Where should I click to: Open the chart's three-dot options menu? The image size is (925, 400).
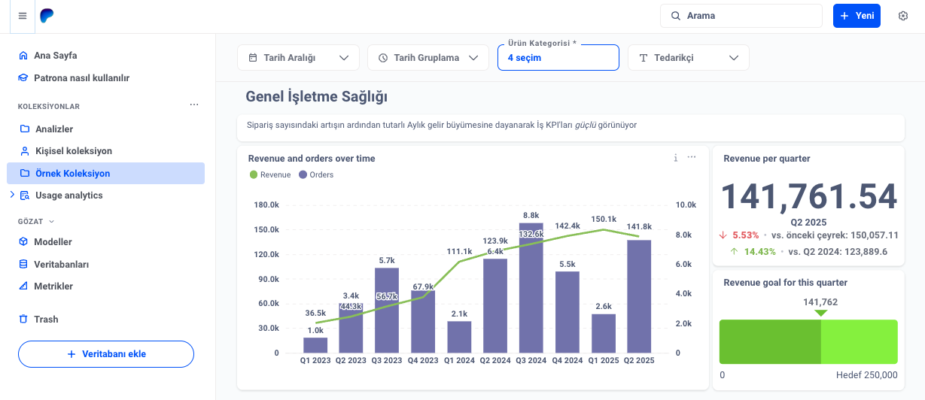pos(692,158)
